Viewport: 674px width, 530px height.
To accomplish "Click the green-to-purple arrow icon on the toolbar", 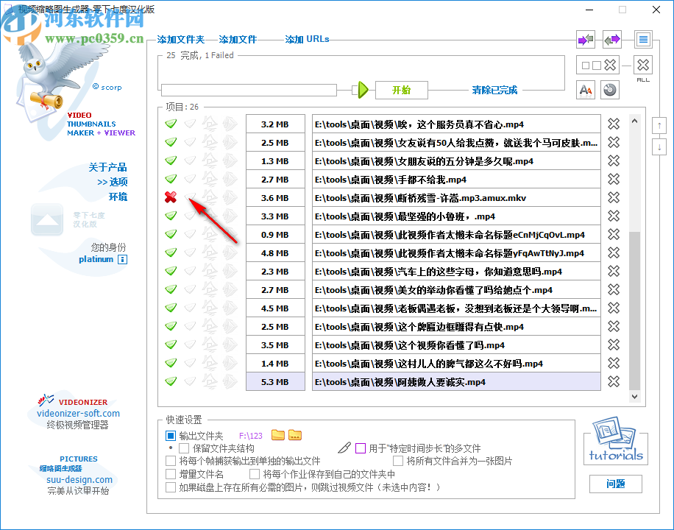I will [x=611, y=38].
